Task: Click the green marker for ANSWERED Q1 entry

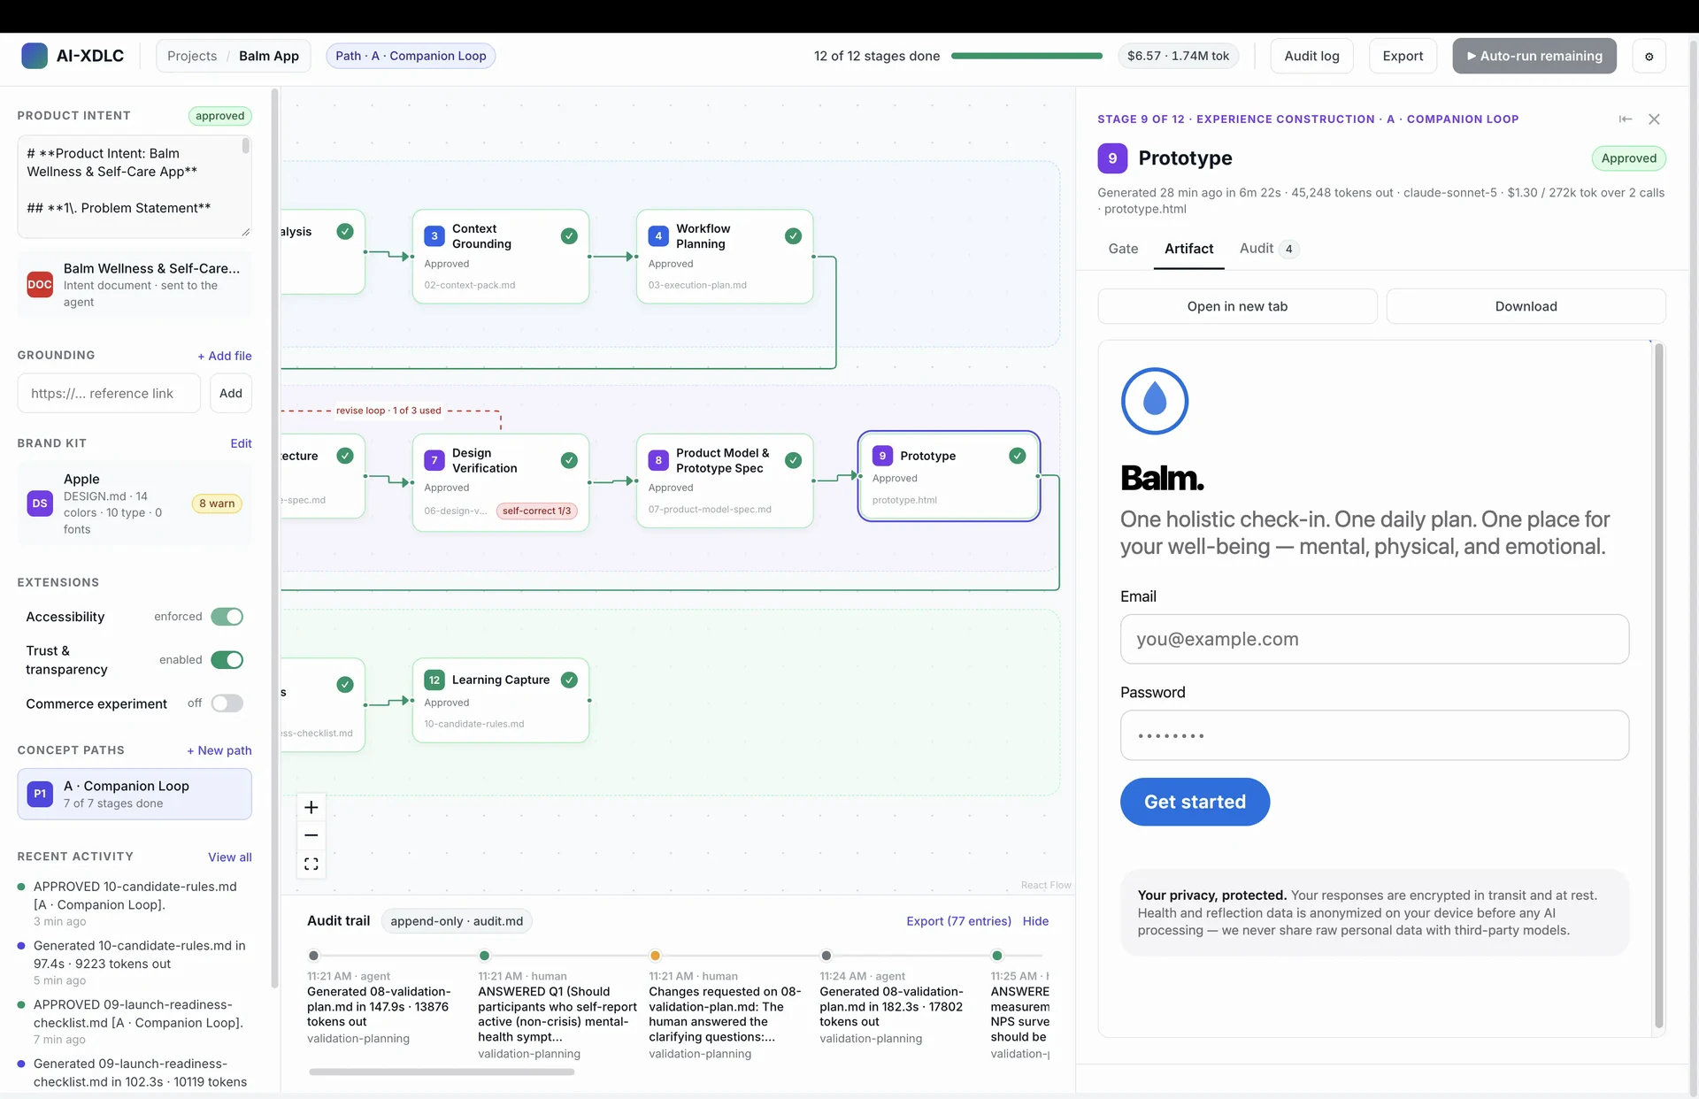Action: pyautogui.click(x=484, y=956)
